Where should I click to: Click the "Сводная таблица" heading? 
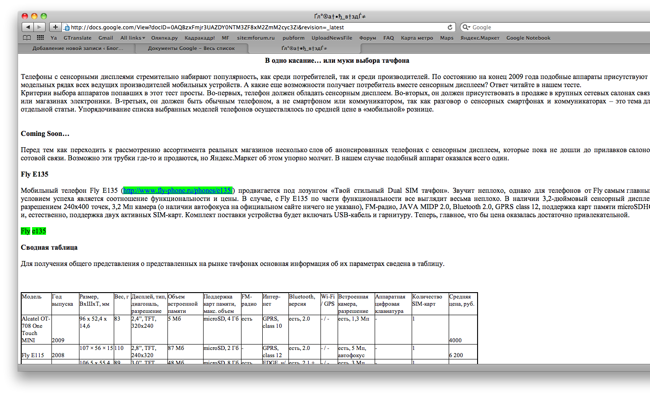49,247
